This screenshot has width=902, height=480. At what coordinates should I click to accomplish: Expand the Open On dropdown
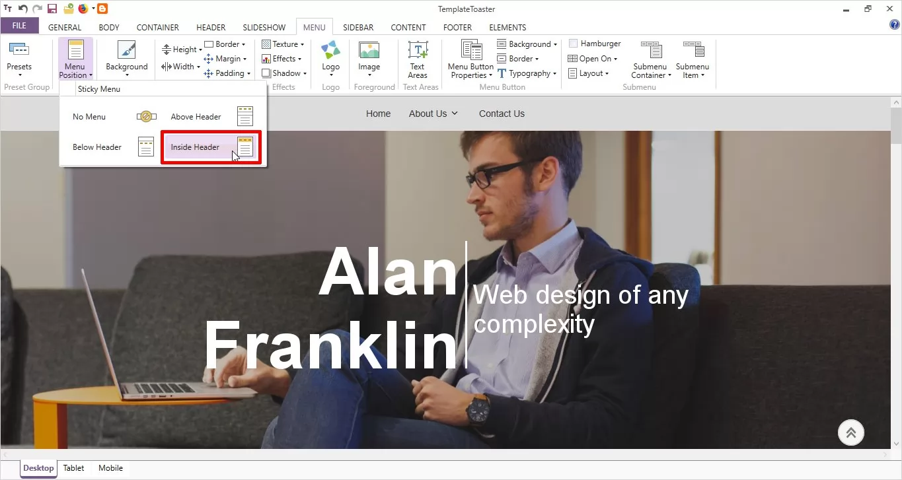(593, 59)
